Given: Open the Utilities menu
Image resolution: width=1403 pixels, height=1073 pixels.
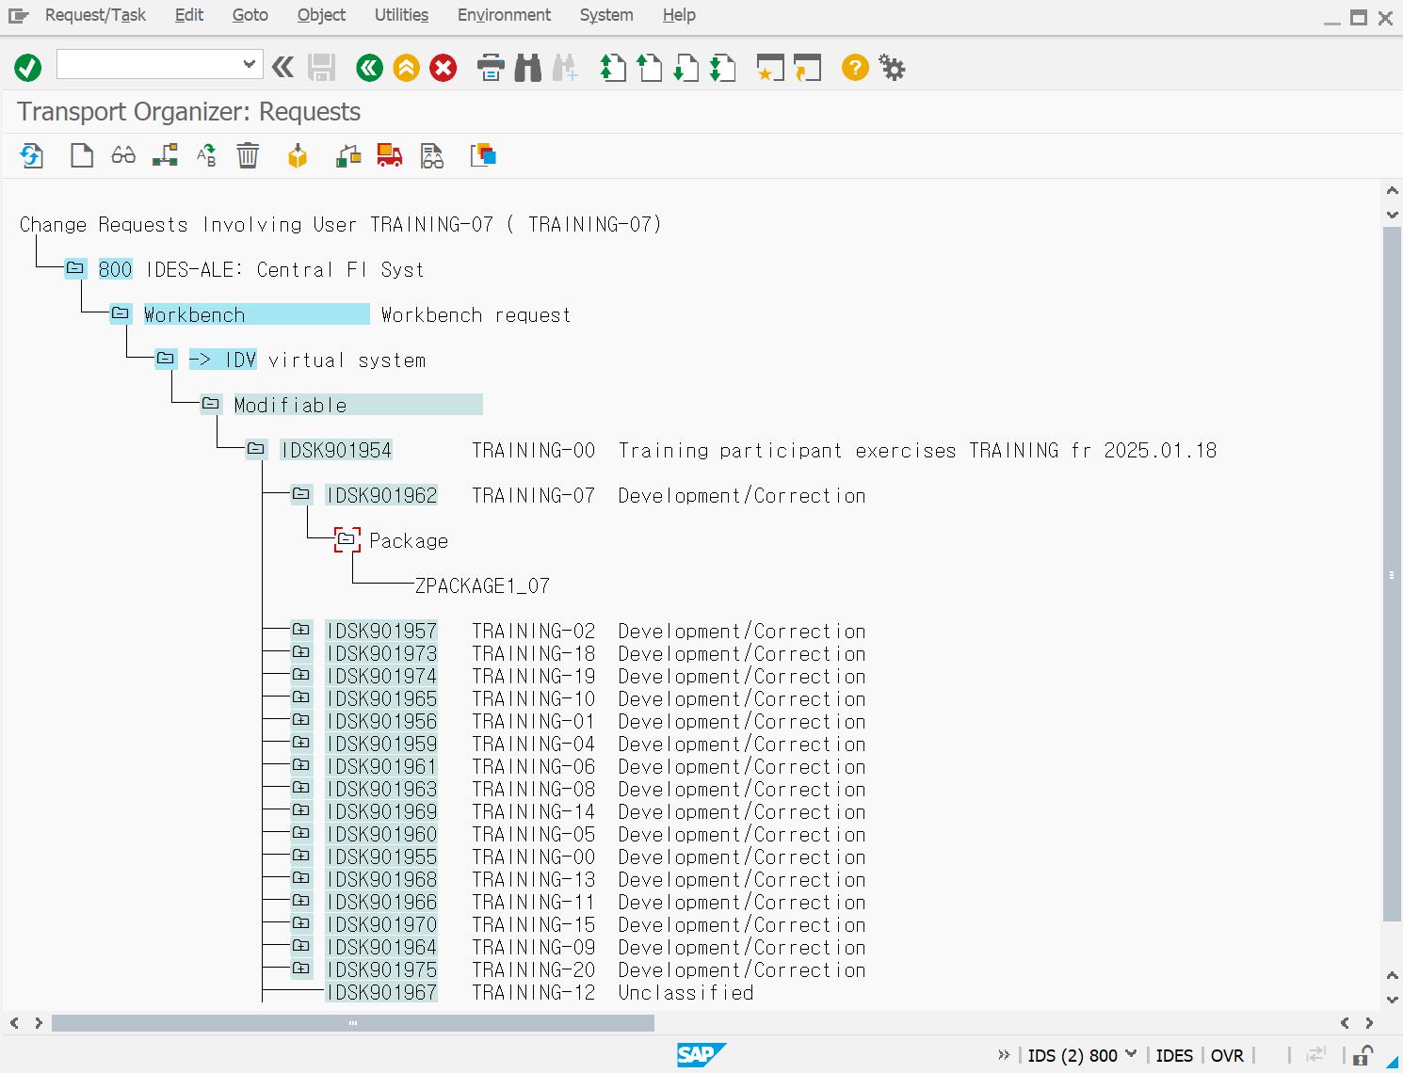Looking at the screenshot, I should [x=401, y=15].
